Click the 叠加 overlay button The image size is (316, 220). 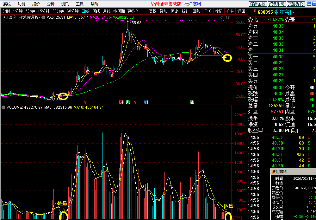pos(164,11)
